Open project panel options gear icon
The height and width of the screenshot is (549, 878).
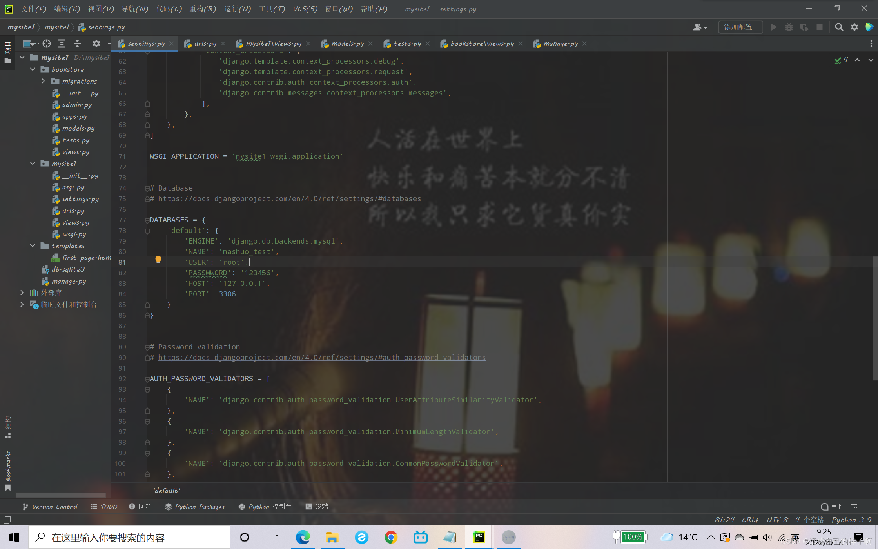coord(96,44)
